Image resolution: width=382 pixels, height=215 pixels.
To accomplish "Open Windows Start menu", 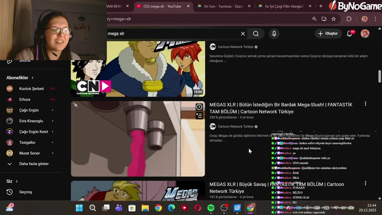I will [x=79, y=208].
